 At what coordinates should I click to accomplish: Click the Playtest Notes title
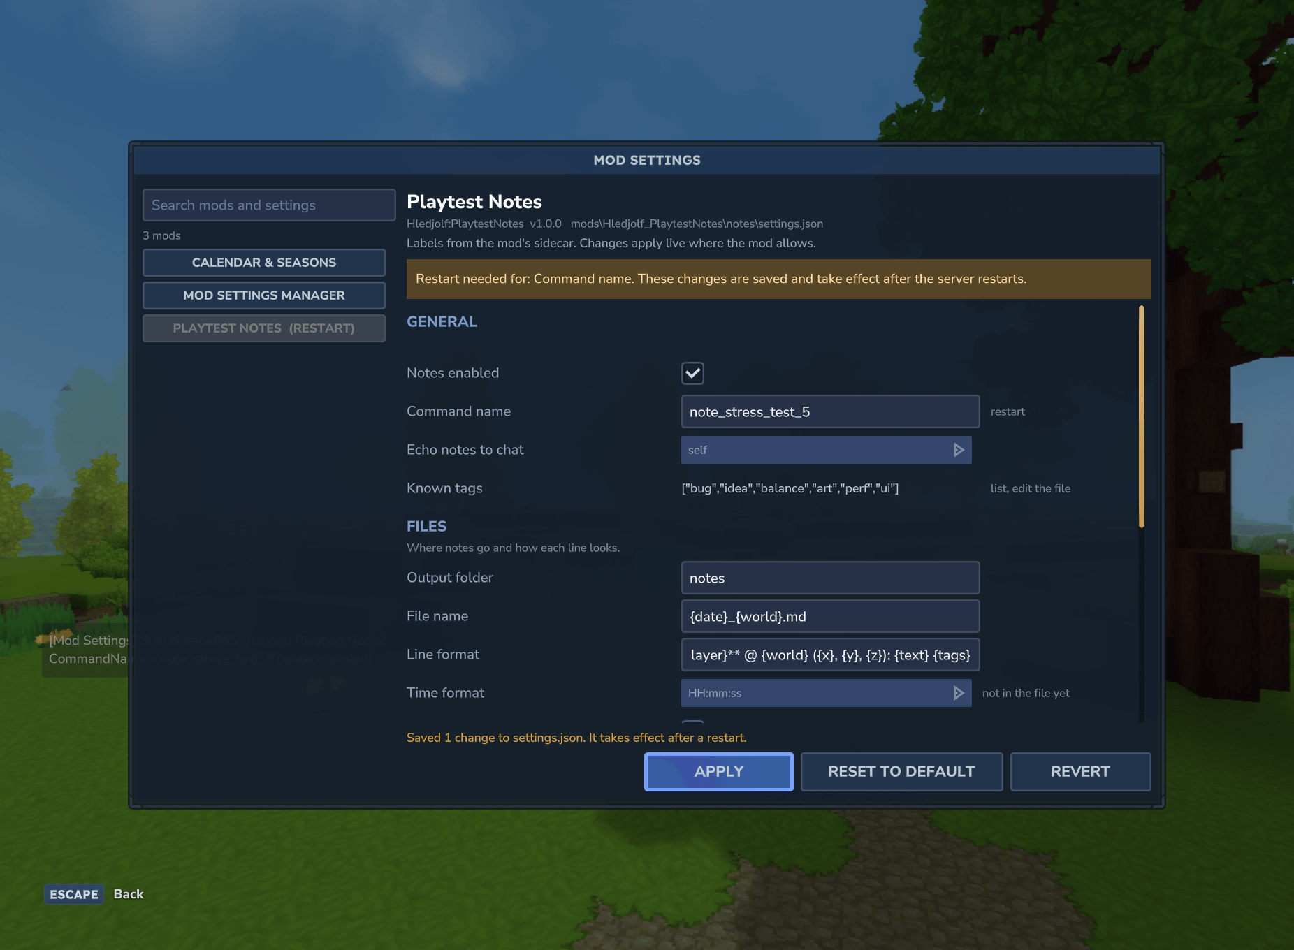(x=474, y=202)
